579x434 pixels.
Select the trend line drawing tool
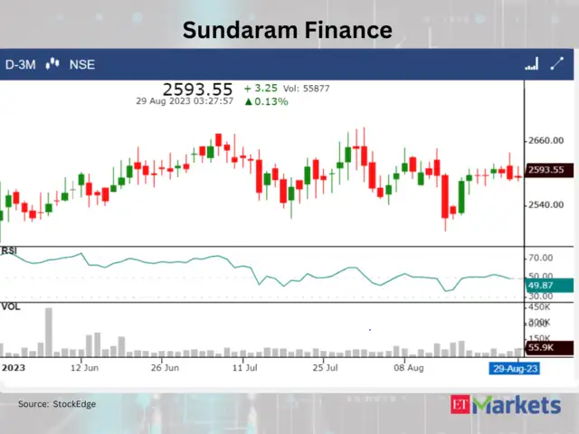555,64
